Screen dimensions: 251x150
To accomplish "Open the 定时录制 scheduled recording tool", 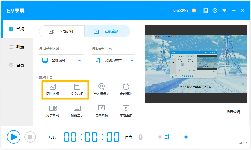I will click(126, 89).
